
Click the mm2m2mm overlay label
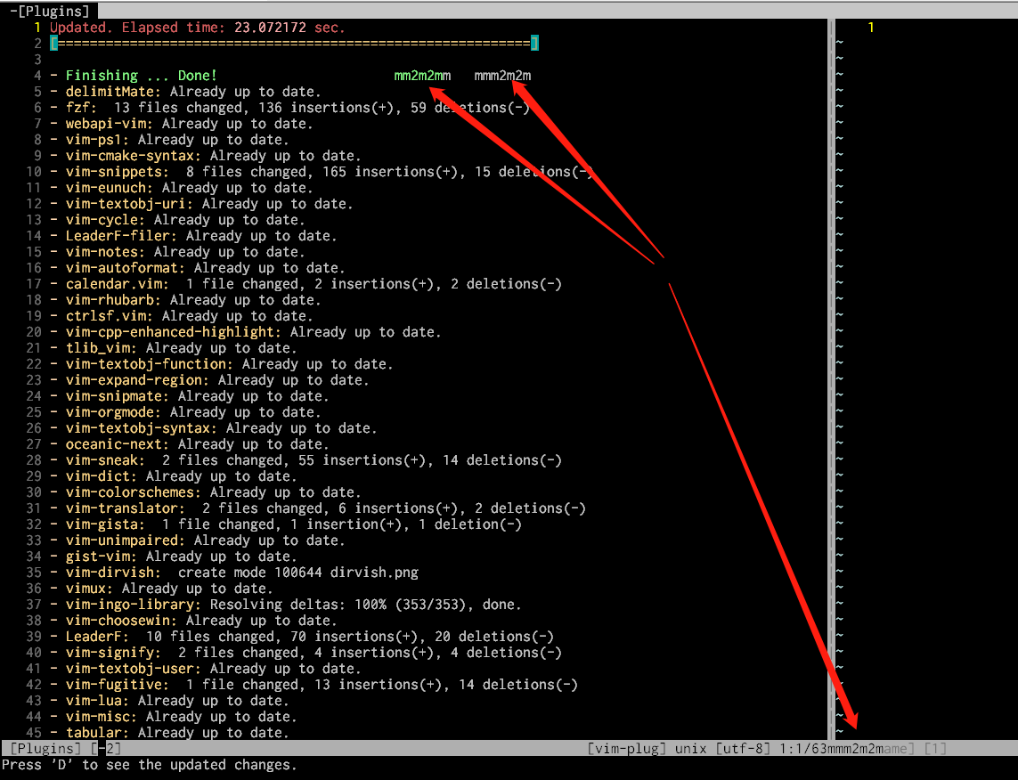pos(422,76)
